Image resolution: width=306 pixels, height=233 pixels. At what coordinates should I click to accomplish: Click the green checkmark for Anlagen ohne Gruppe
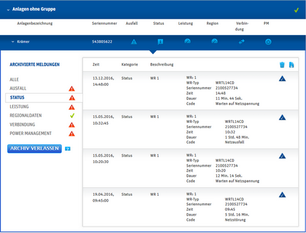click(x=296, y=10)
